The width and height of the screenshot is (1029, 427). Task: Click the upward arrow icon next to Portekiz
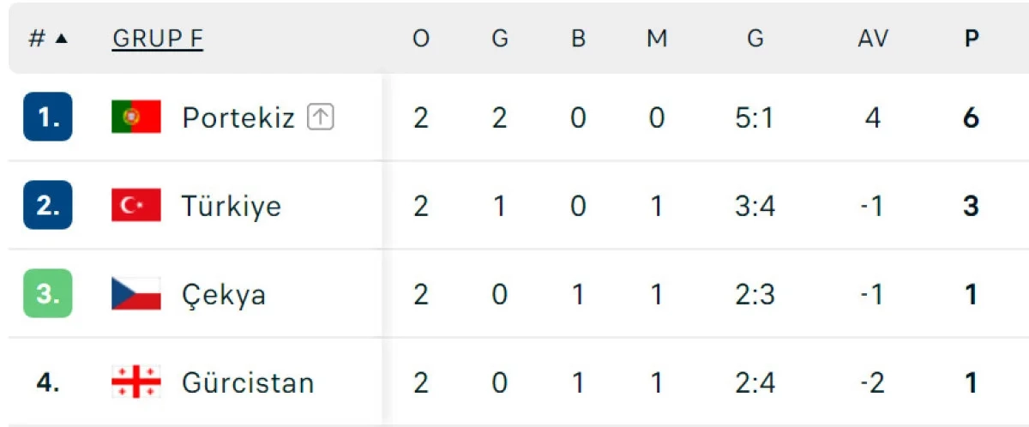click(x=321, y=117)
